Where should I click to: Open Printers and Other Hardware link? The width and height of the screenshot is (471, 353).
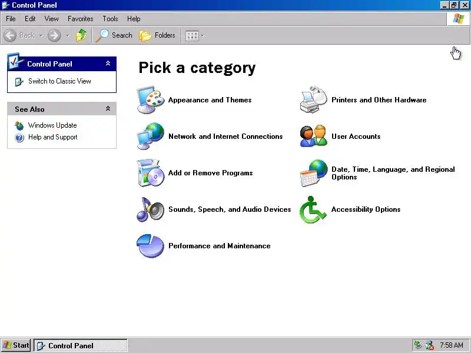pos(379,100)
